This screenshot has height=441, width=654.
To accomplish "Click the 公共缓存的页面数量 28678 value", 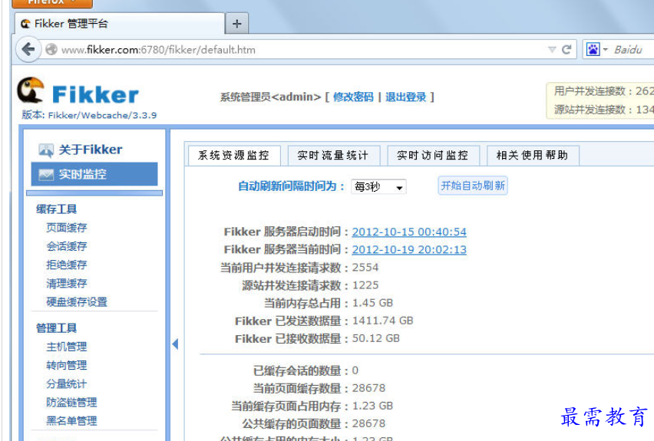I will click(x=368, y=423).
